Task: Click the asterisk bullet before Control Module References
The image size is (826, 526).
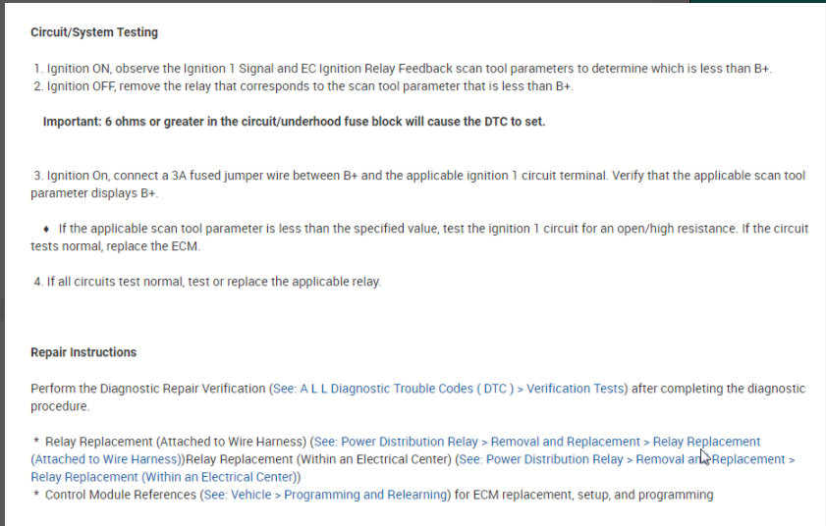Action: (x=36, y=496)
